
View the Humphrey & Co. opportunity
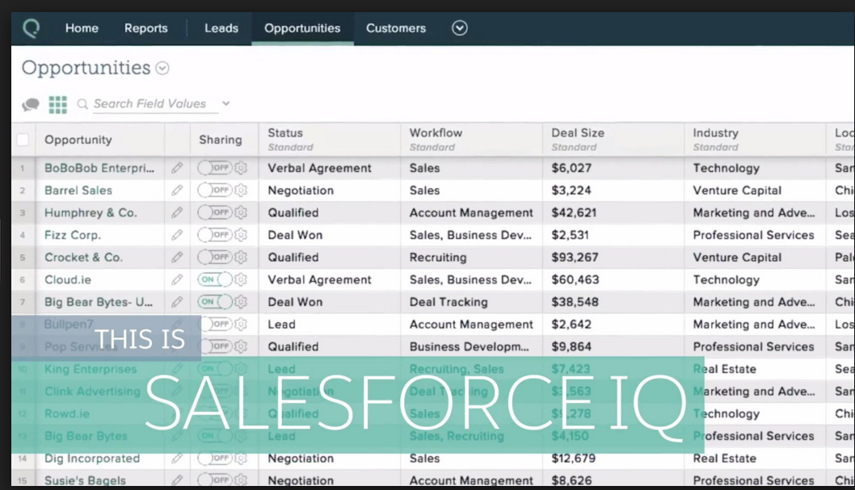click(91, 213)
